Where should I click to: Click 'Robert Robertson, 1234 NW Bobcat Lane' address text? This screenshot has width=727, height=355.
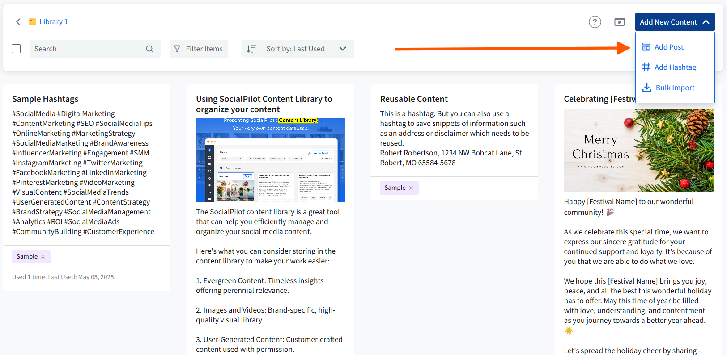coord(452,158)
